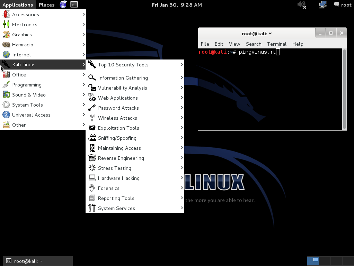Click the Reverse Engineering label
The height and width of the screenshot is (266, 354).
tap(121, 158)
